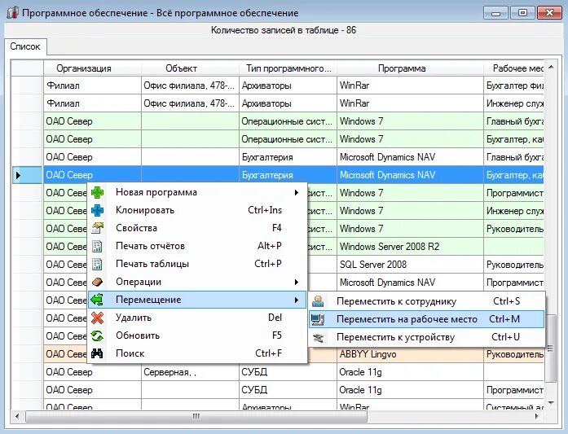Expand the Перемещение submenu arrow
Screen dimensions: 568x434
tap(297, 300)
